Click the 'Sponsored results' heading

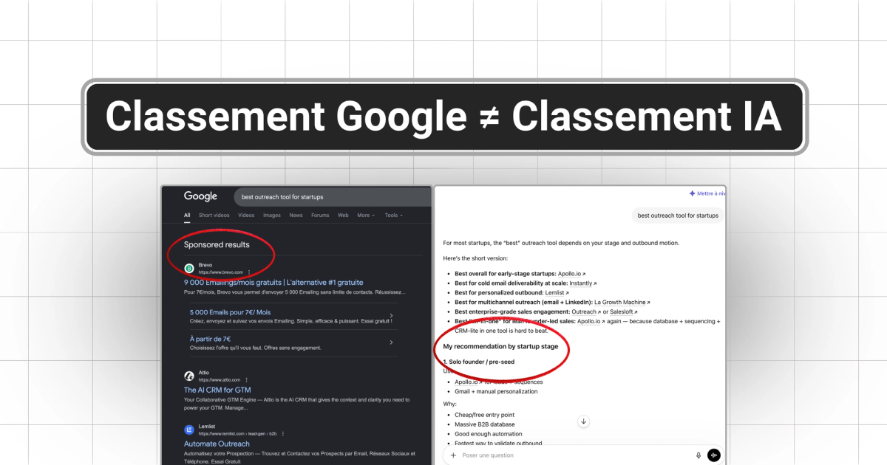[x=217, y=244]
